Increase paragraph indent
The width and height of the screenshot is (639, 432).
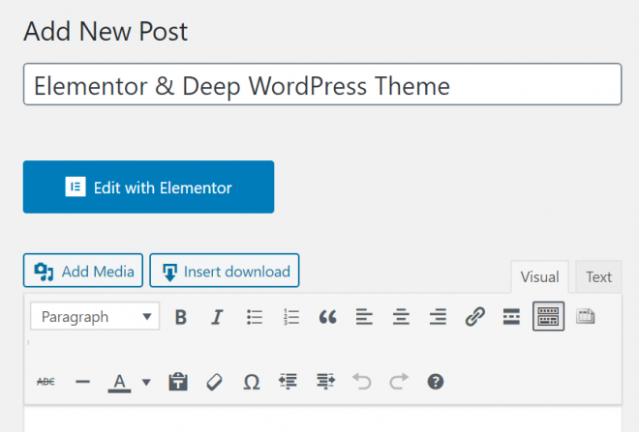[x=325, y=382]
